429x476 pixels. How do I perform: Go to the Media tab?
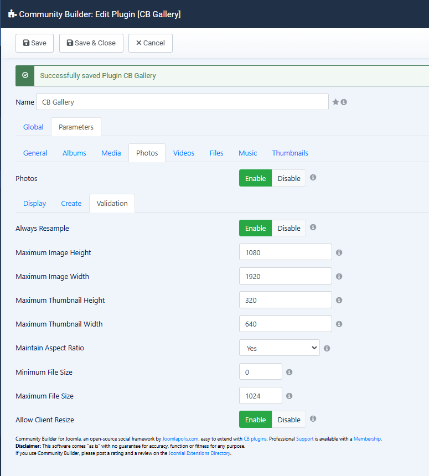111,153
